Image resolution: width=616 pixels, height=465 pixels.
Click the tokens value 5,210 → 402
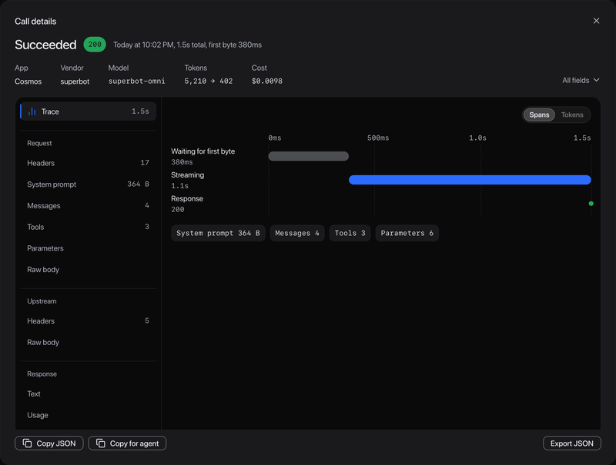(x=208, y=81)
